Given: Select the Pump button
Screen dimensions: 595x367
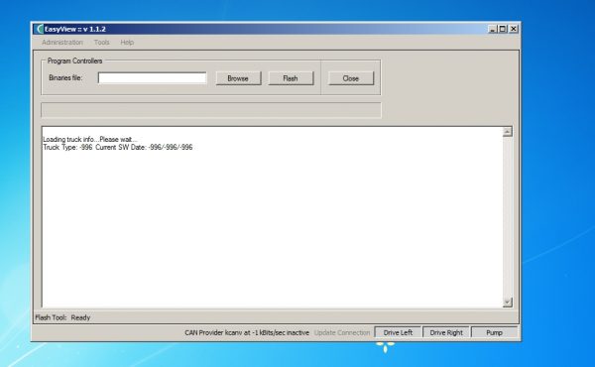Looking at the screenshot, I should tap(495, 332).
